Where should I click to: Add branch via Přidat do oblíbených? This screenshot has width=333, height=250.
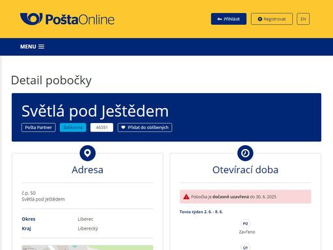(145, 128)
